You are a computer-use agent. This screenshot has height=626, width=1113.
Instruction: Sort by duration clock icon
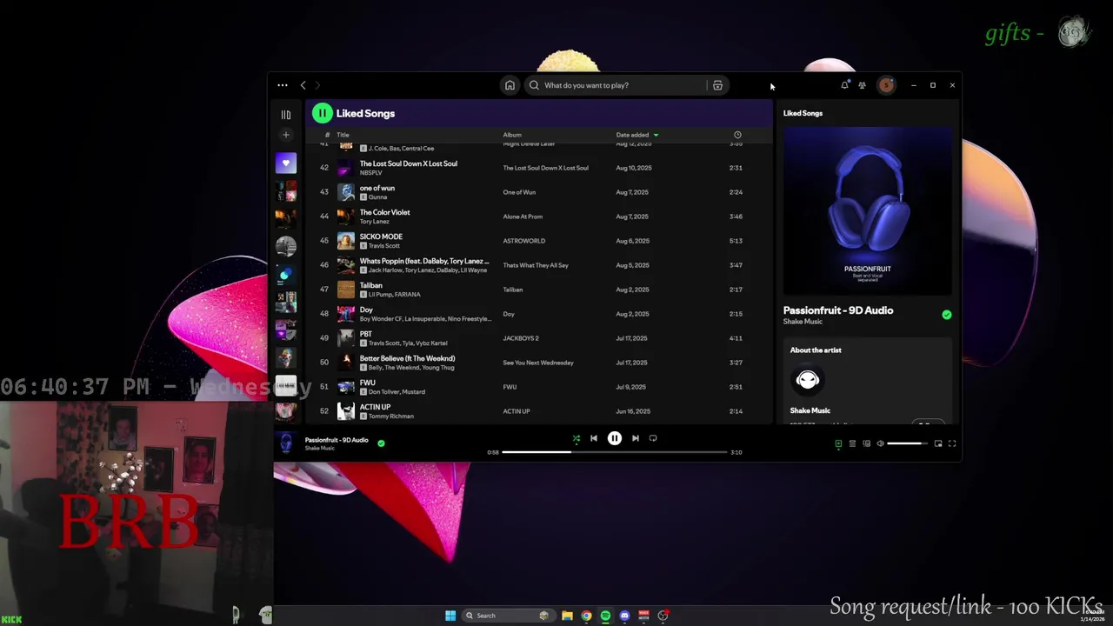click(x=737, y=135)
